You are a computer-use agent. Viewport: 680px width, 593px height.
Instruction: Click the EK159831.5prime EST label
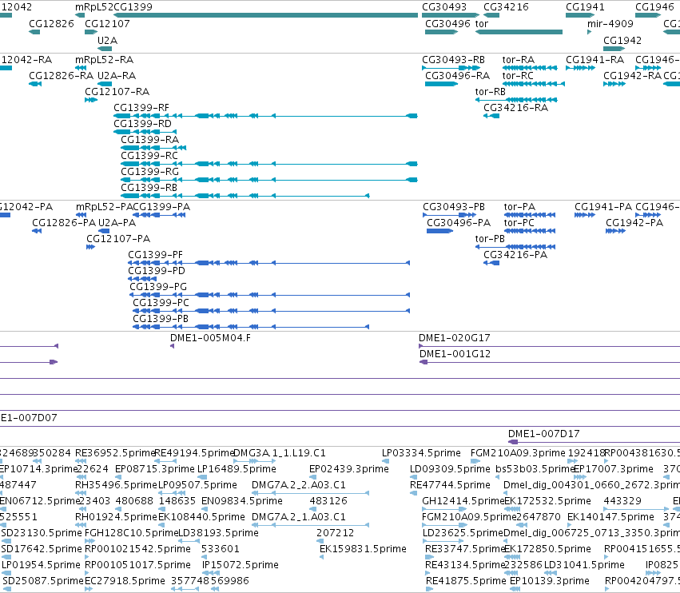(x=363, y=549)
